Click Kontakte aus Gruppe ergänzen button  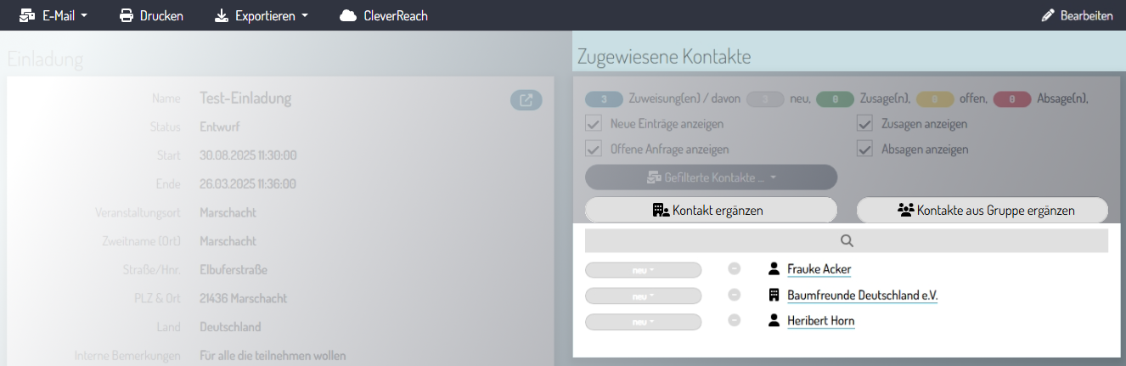pos(982,210)
